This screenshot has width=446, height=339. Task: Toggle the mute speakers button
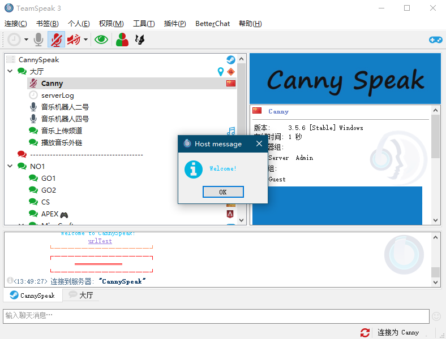[x=74, y=40]
